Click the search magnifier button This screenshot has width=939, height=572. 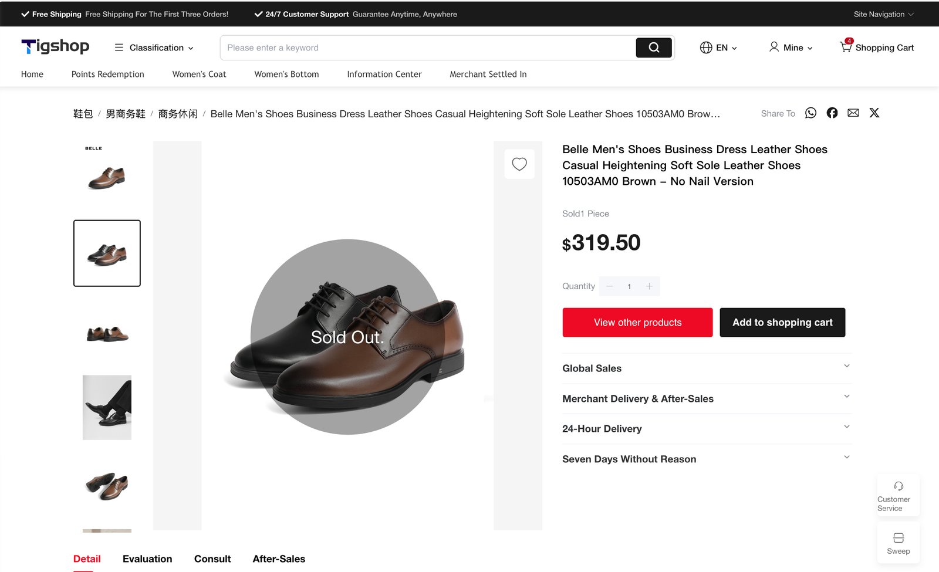[x=654, y=48]
